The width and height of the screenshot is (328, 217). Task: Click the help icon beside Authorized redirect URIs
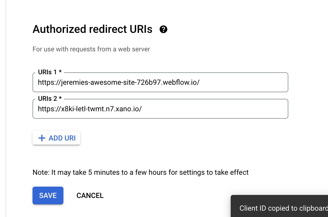coord(163,29)
